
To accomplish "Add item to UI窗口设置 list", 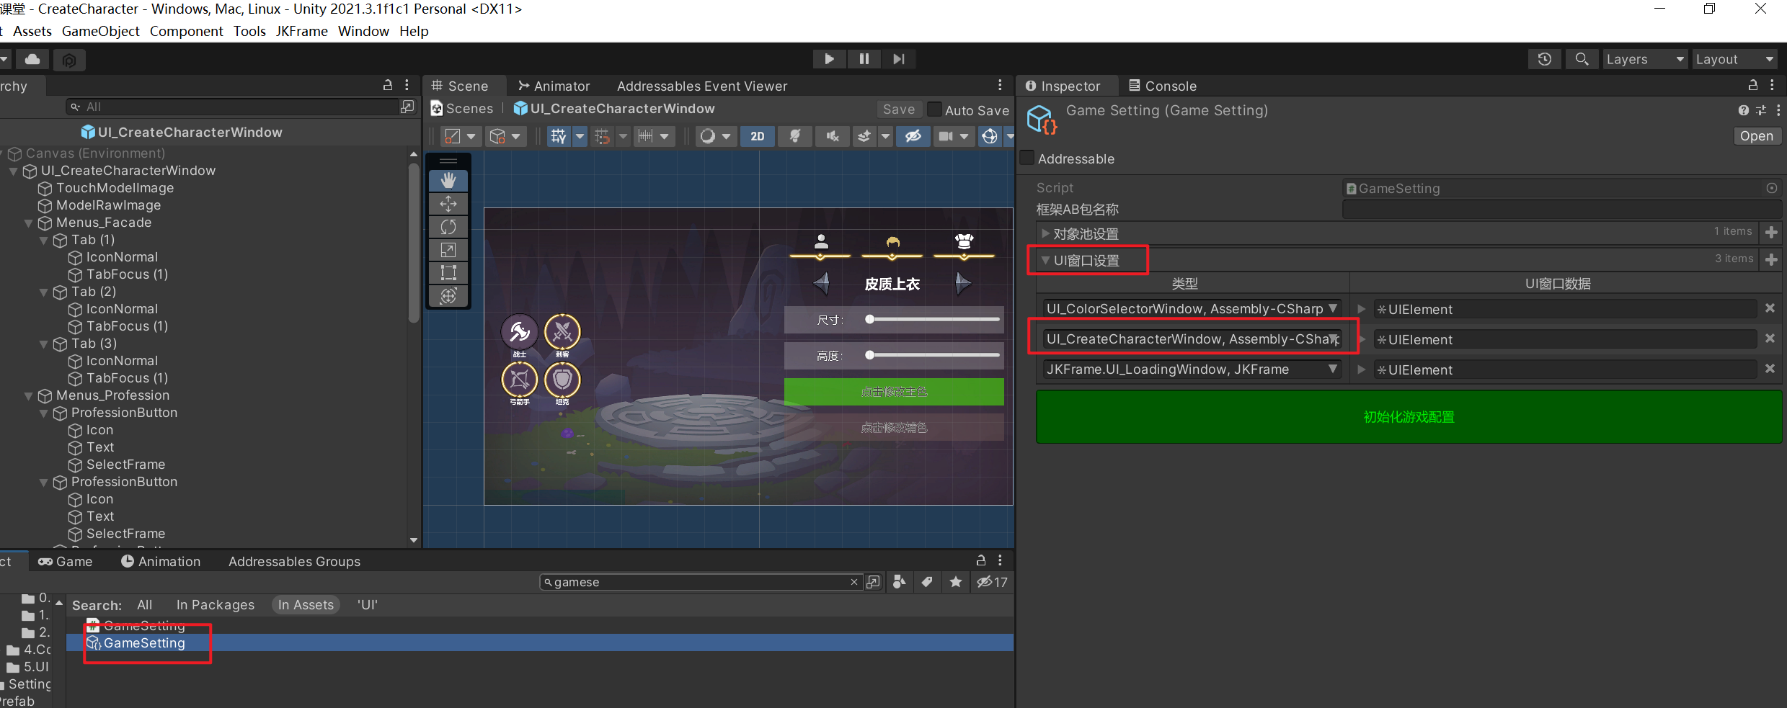I will pyautogui.click(x=1771, y=259).
